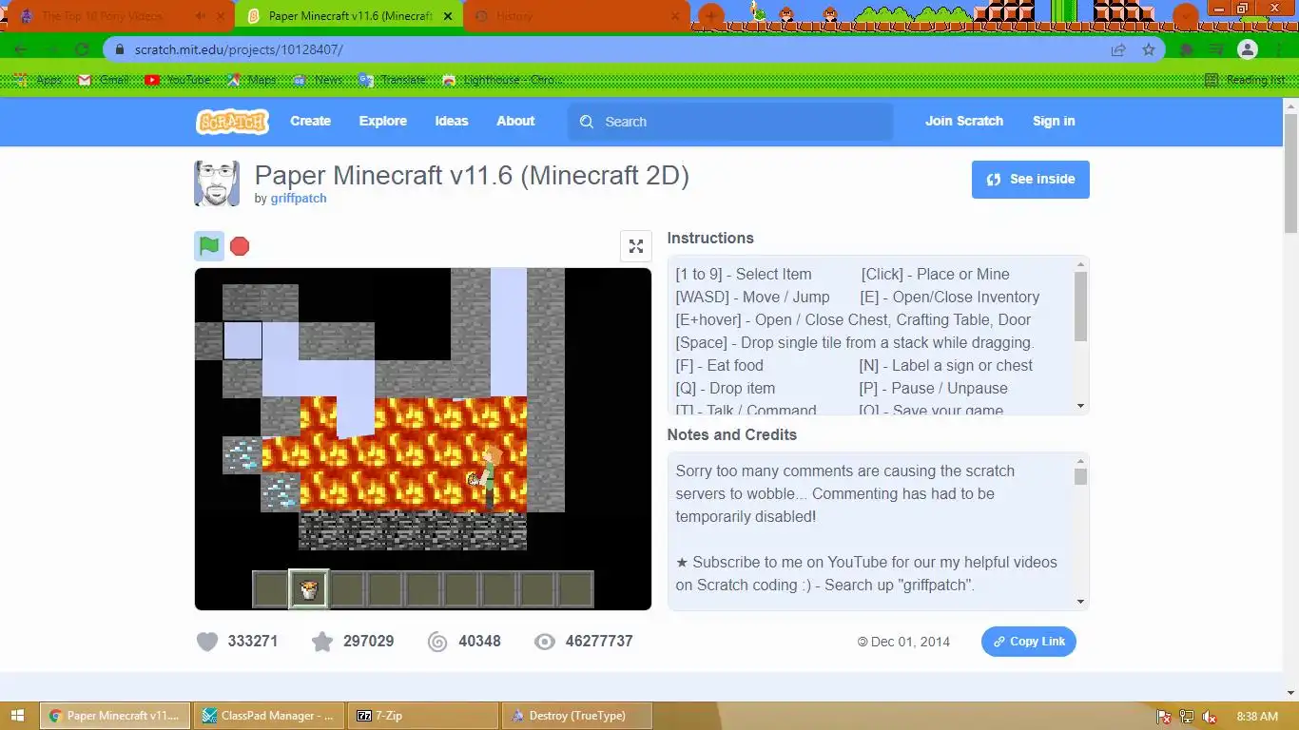Viewport: 1299px width, 730px height.
Task: Switch to the History tab
Action: point(577,16)
